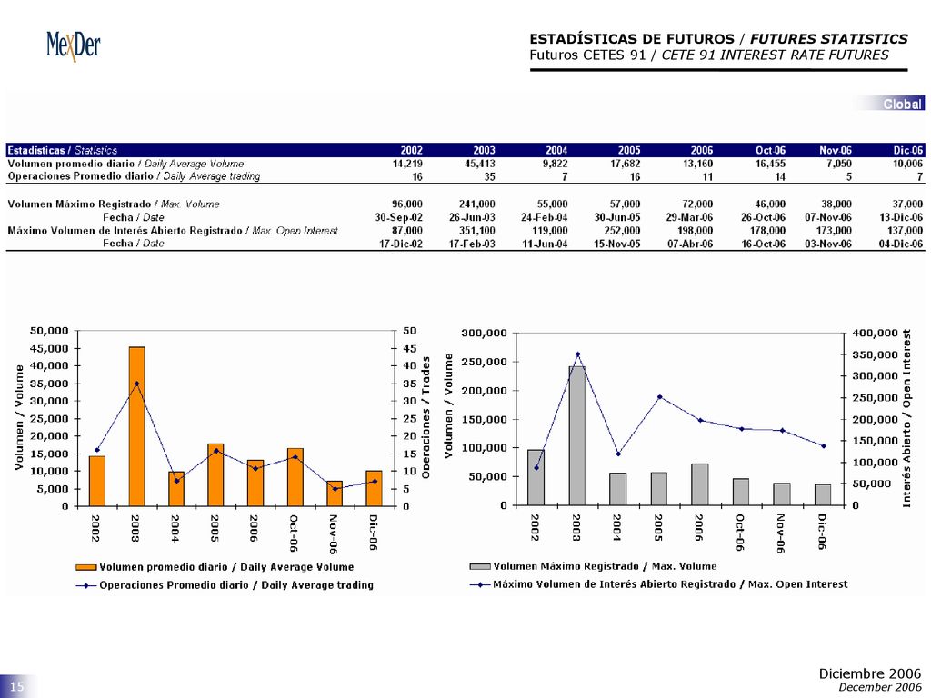Viewport: 931px width, 698px height.
Task: Click the MexDer logo
Action: pyautogui.click(x=74, y=45)
